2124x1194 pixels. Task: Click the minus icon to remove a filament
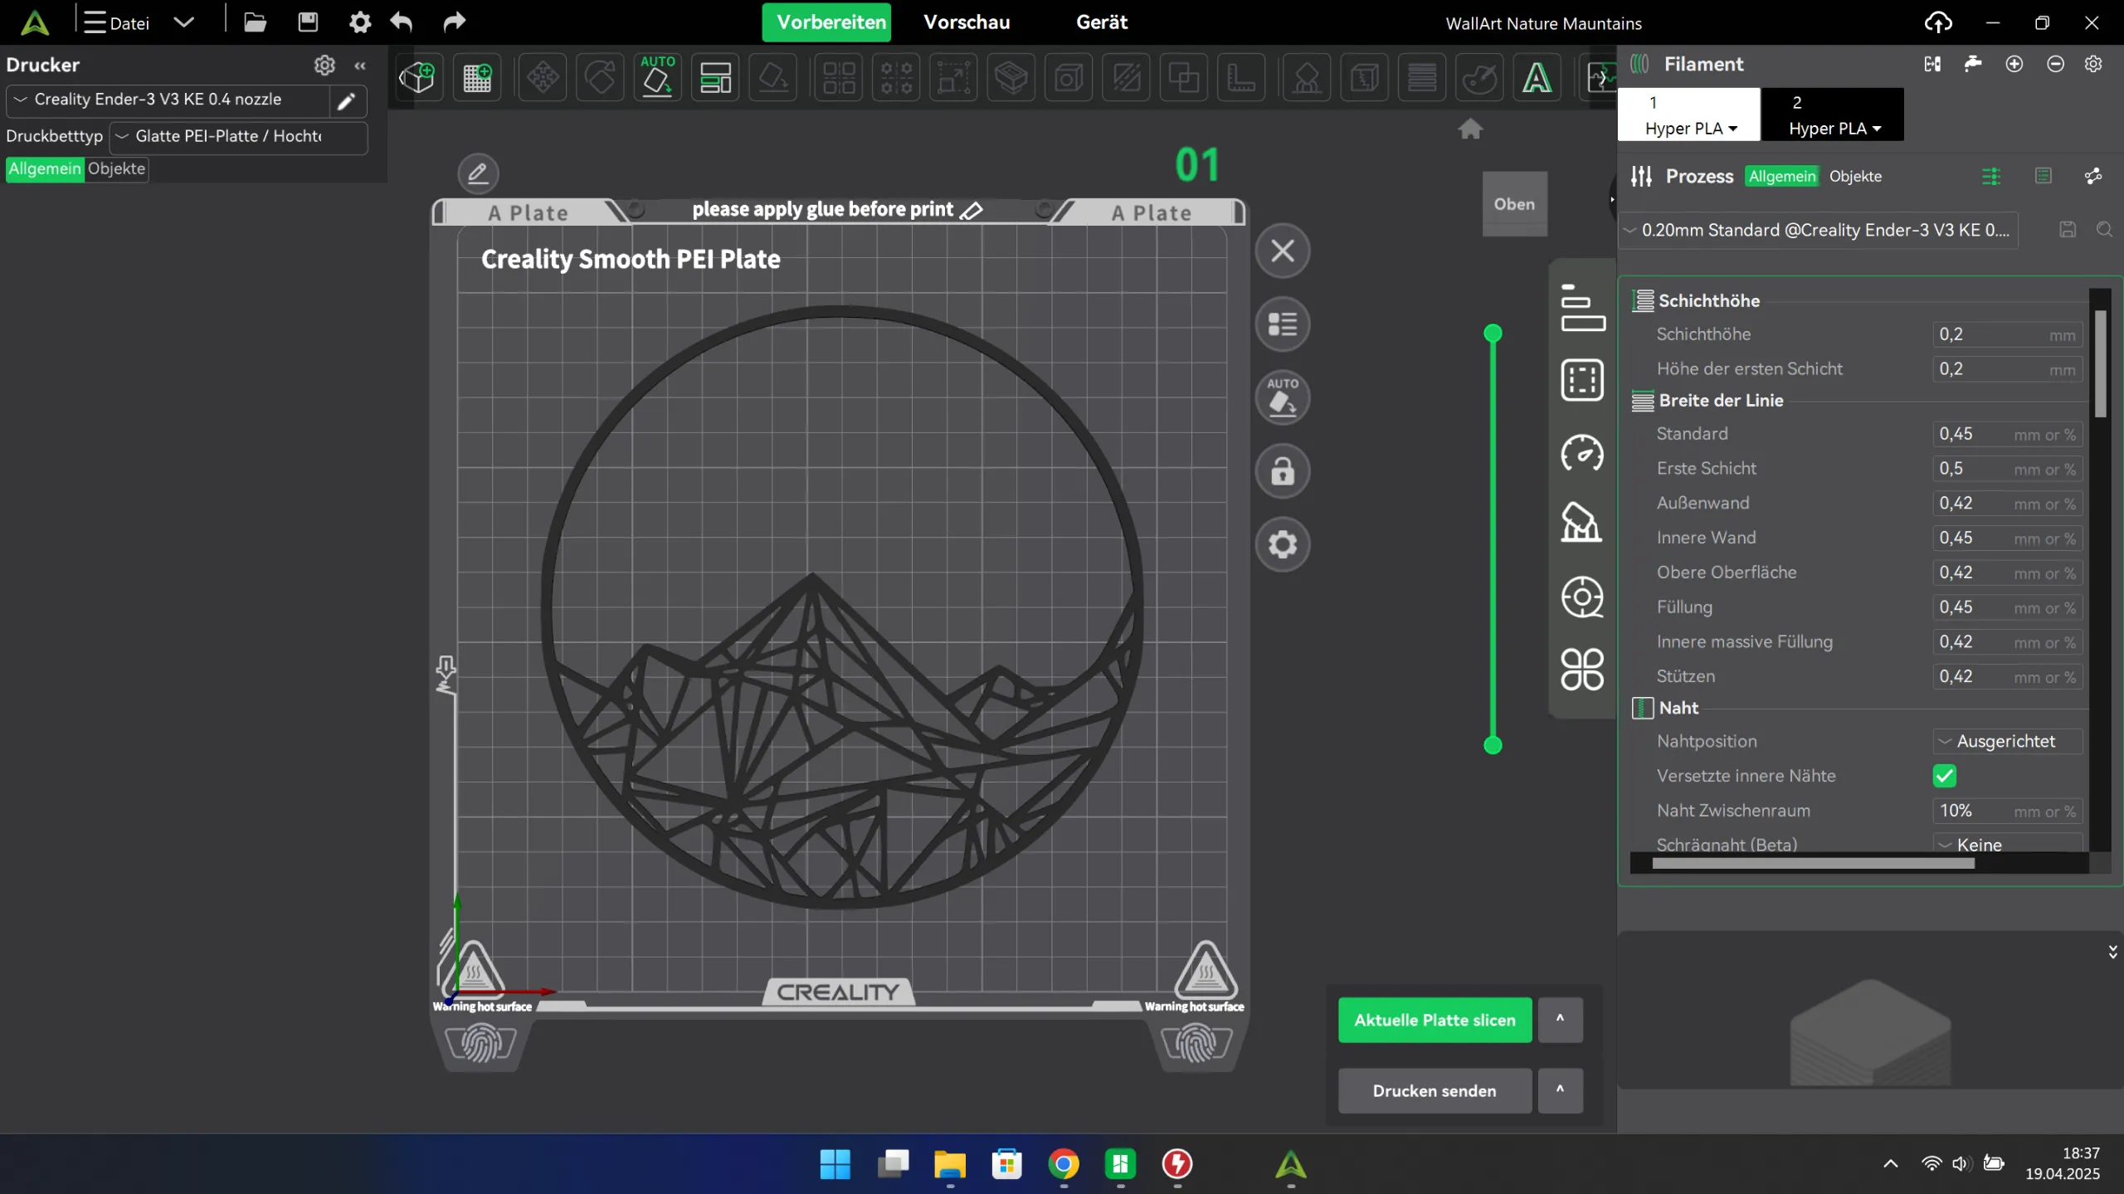click(x=2055, y=64)
